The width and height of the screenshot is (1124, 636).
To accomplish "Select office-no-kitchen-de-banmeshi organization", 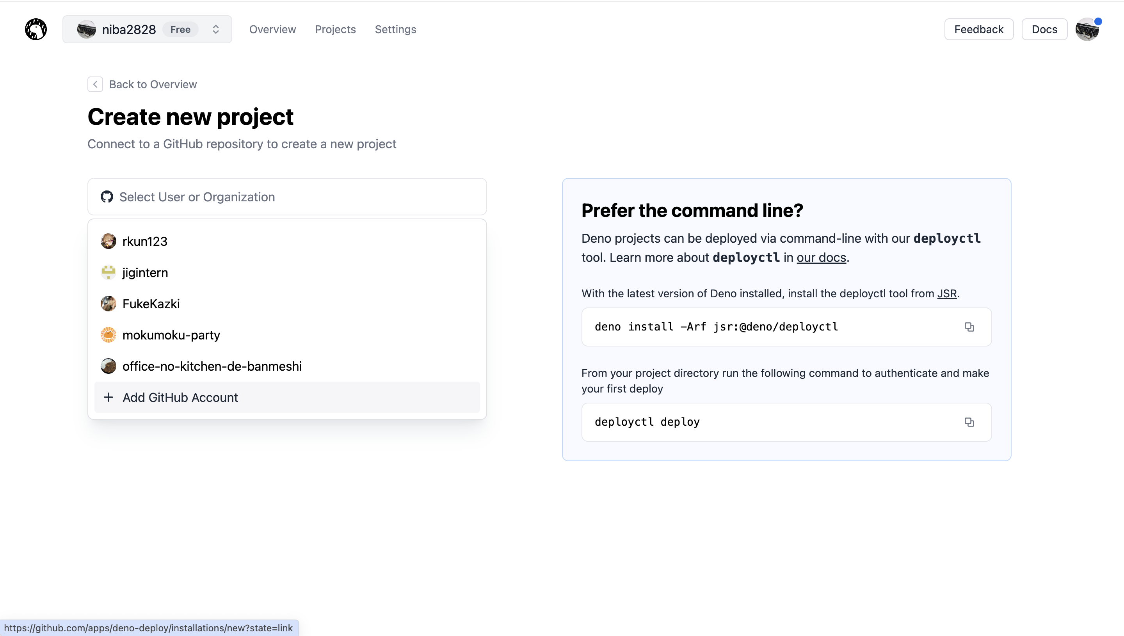I will pos(212,366).
